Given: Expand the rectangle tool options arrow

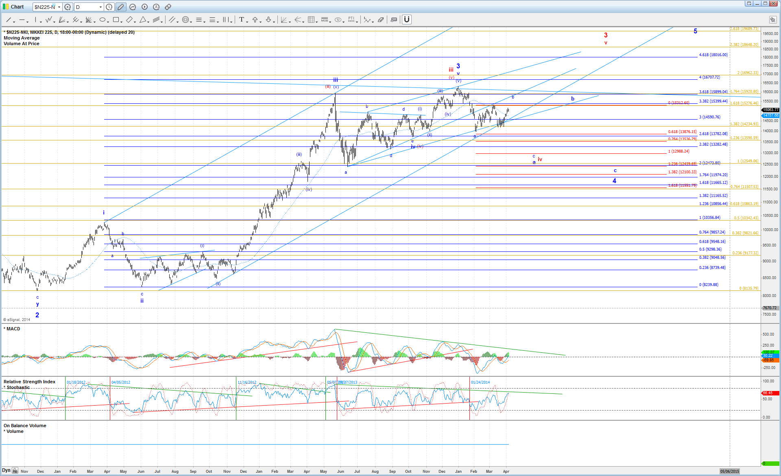Looking at the screenshot, I should [x=122, y=22].
